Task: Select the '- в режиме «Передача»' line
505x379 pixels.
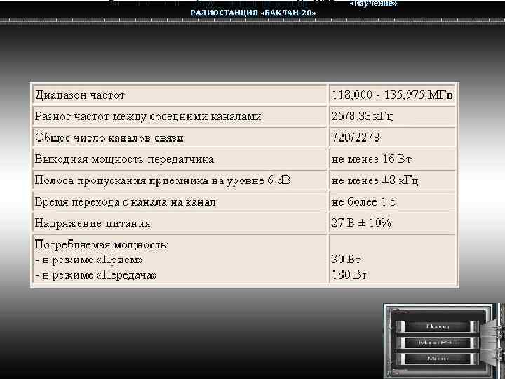Action: 95,275
